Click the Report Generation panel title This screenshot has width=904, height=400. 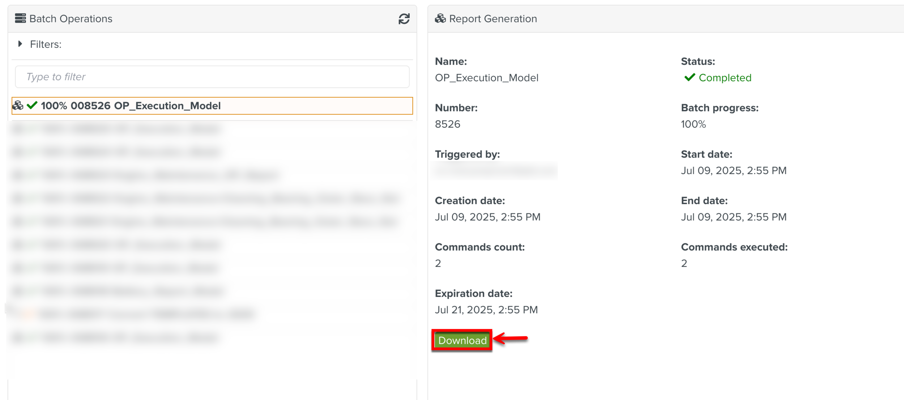tap(492, 19)
